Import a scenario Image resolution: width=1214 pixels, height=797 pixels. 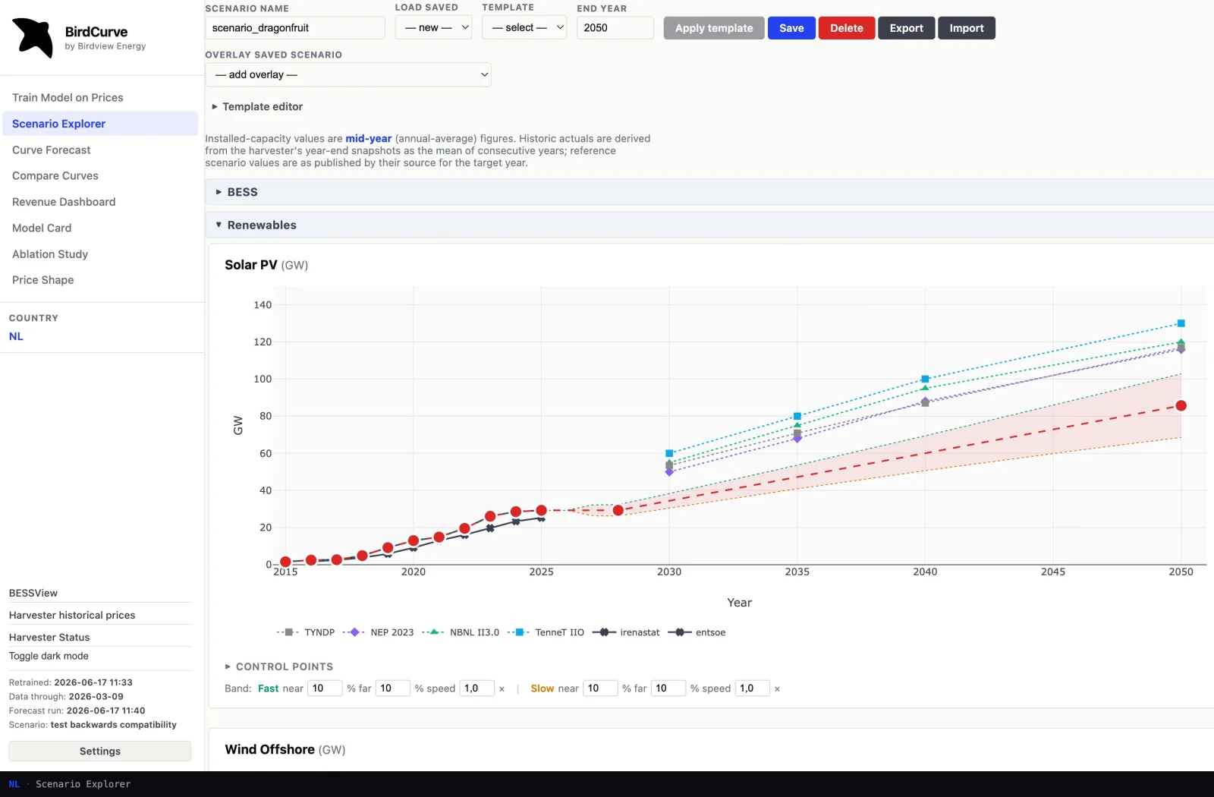click(967, 28)
